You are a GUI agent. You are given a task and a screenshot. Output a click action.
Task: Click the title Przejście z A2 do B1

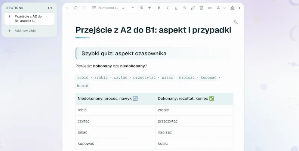[153, 30]
